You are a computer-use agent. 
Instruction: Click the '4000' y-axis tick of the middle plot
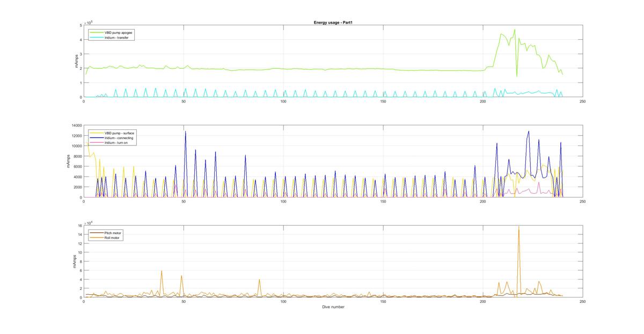point(77,177)
